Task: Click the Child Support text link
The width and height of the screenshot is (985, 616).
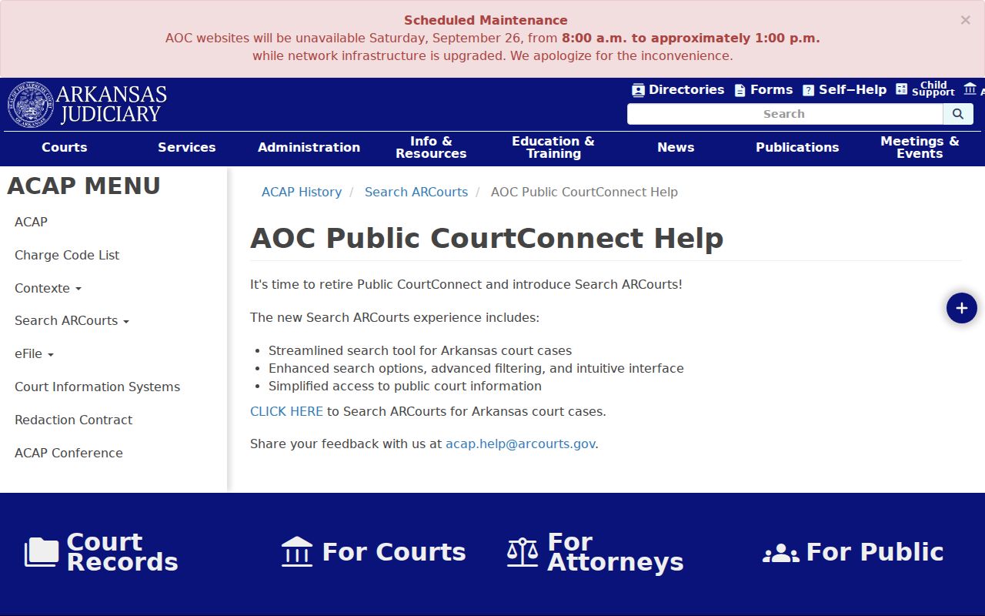Action: click(933, 89)
